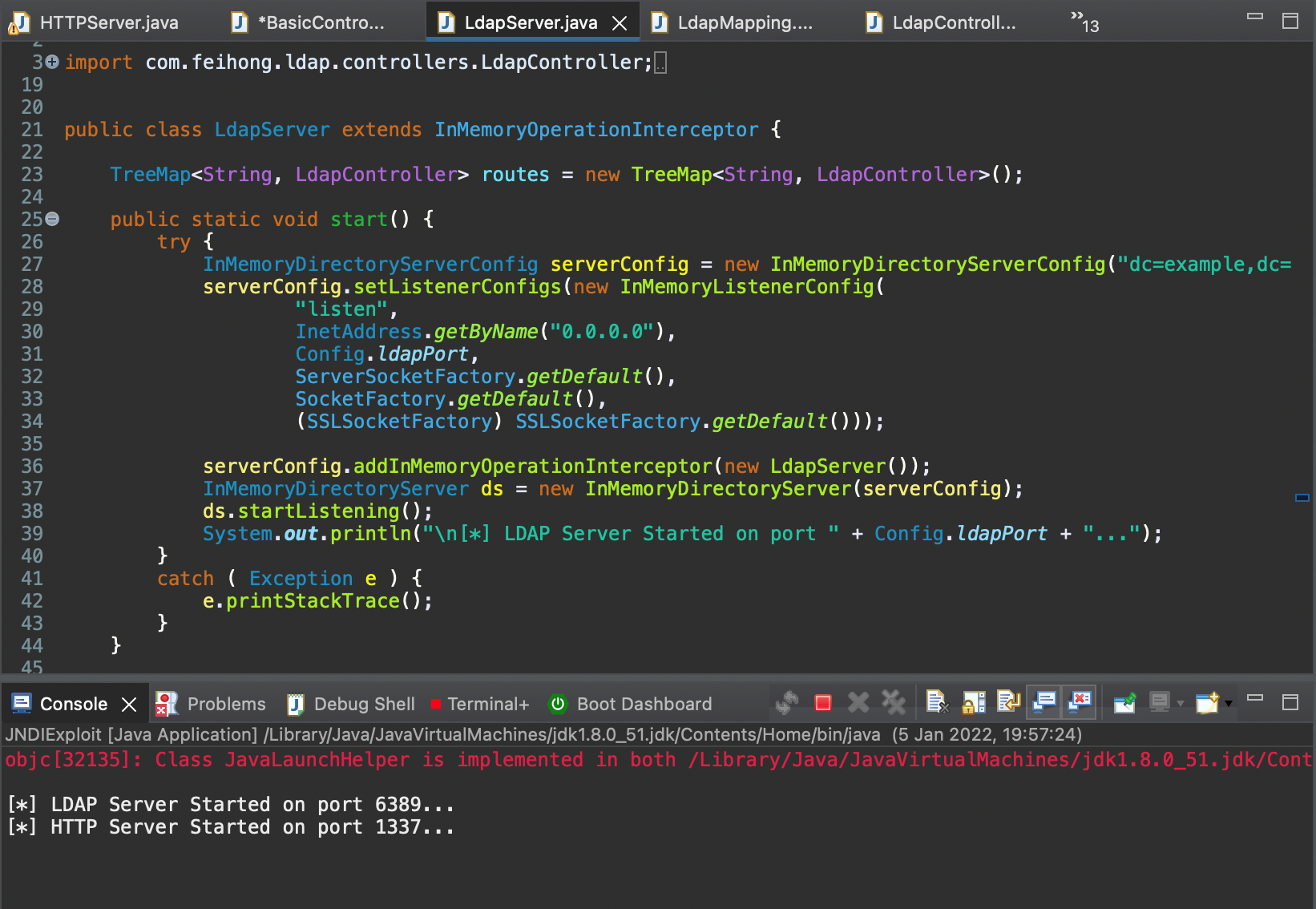
Task: Minimize the Console panel
Action: pyautogui.click(x=1255, y=698)
